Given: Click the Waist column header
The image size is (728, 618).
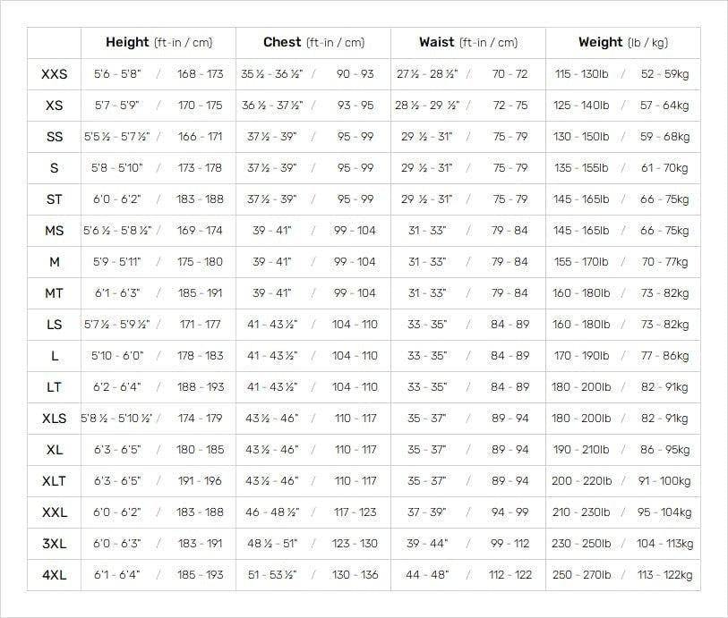Looking at the screenshot, I should tap(468, 43).
